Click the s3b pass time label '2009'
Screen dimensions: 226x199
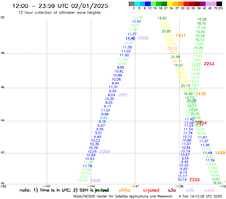coord(95,181)
